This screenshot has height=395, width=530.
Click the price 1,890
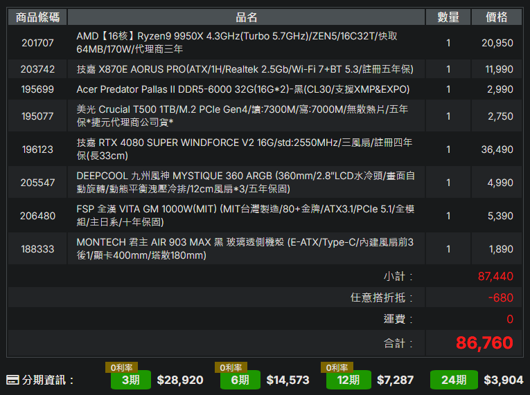click(501, 249)
